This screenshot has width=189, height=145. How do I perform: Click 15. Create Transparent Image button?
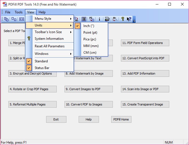point(145,104)
